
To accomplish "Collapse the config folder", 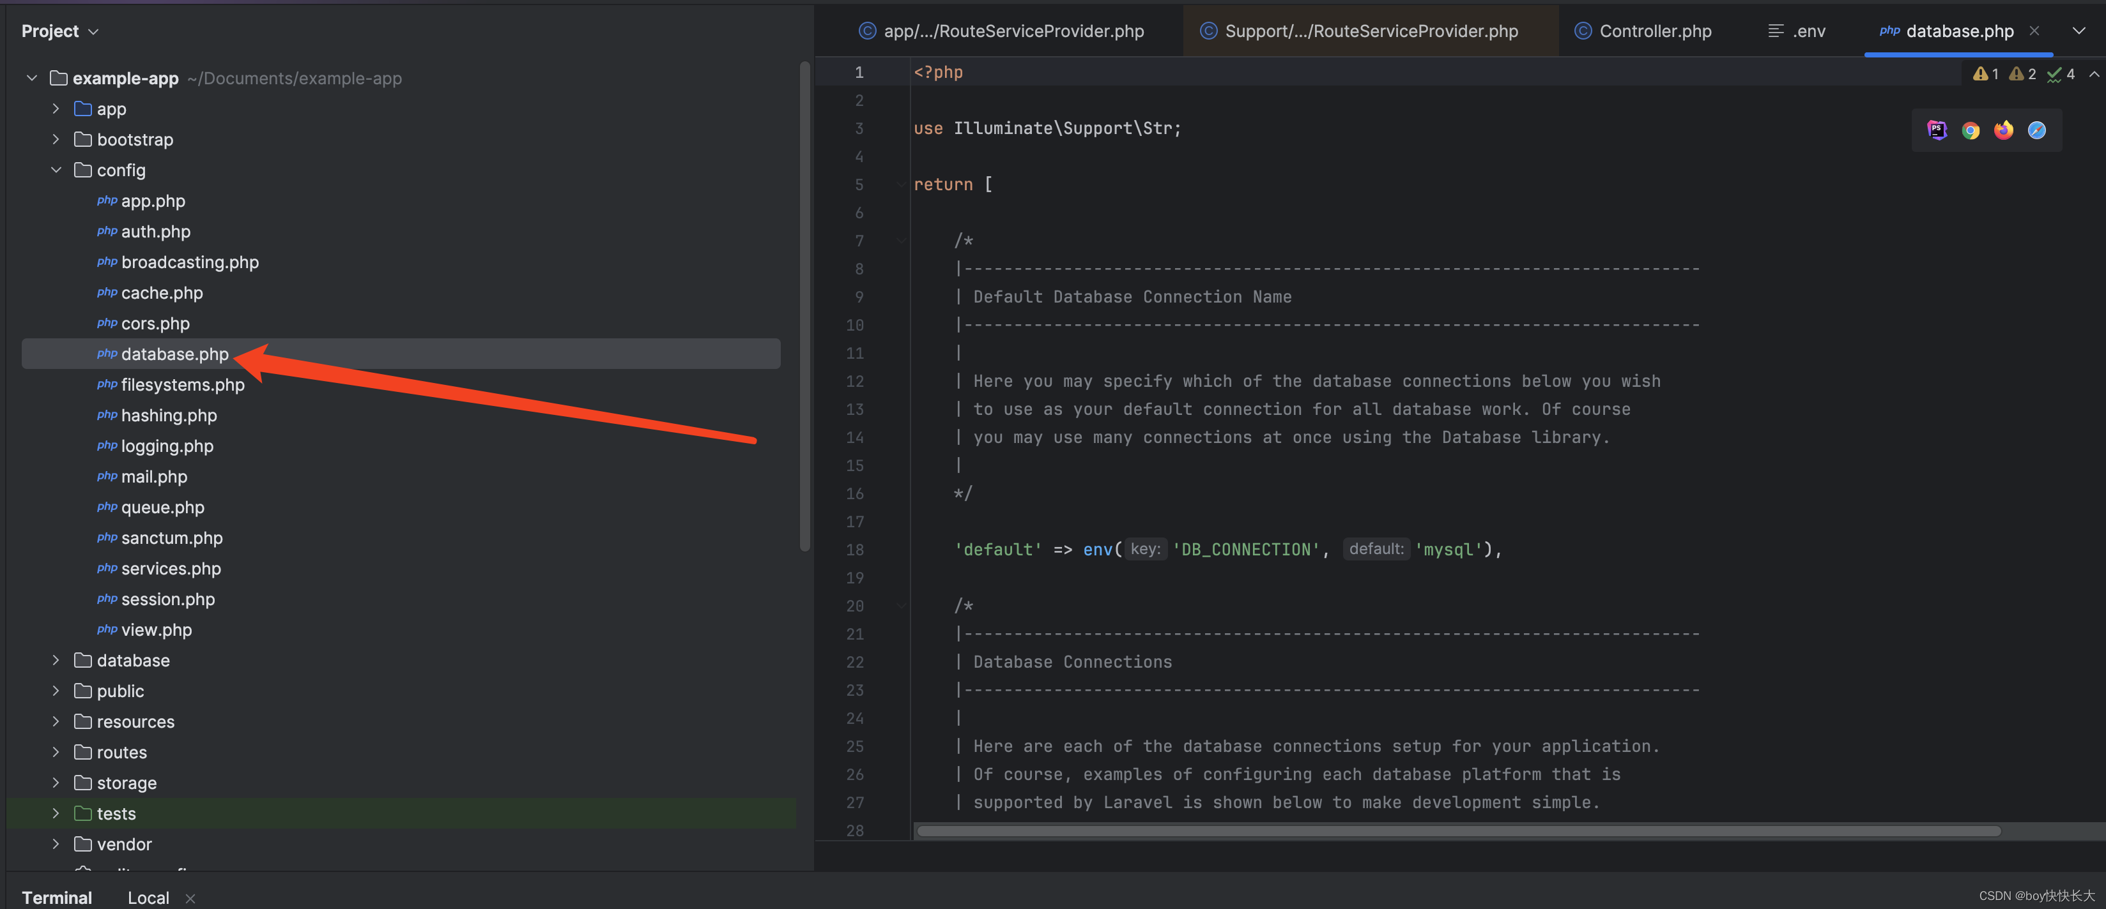I will (x=56, y=170).
